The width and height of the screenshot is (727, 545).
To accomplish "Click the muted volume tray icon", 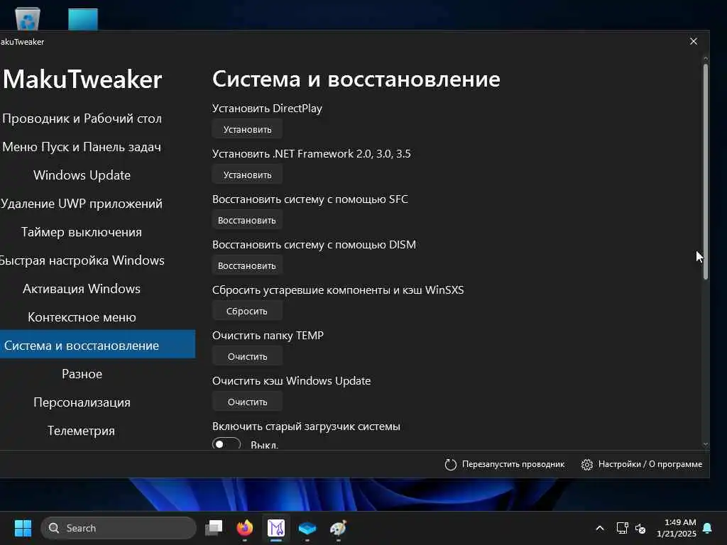I will pos(640,528).
